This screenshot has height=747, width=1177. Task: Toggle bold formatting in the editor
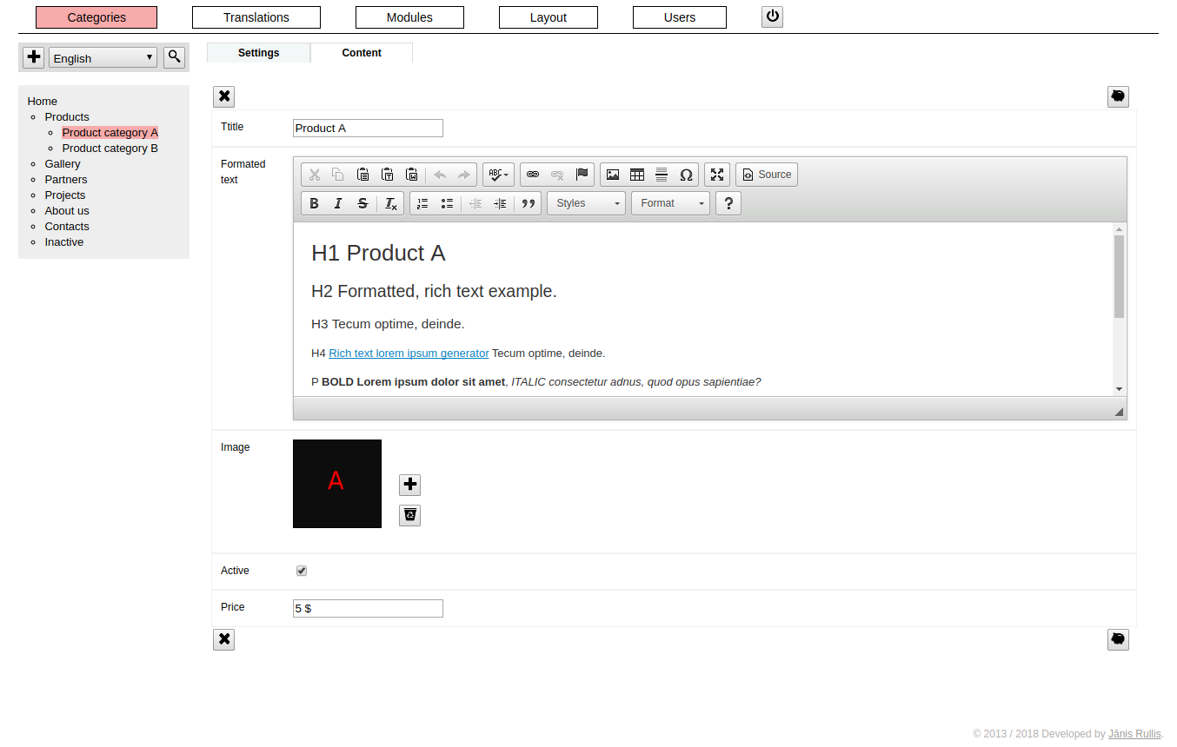pyautogui.click(x=315, y=203)
